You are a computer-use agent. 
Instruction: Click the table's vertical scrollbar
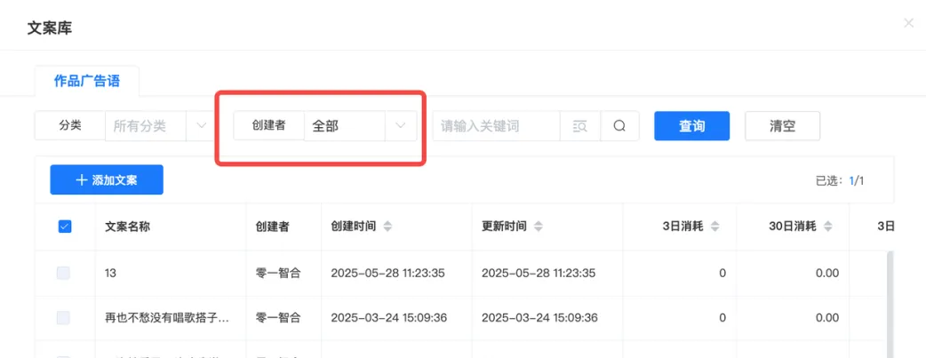pos(890,304)
